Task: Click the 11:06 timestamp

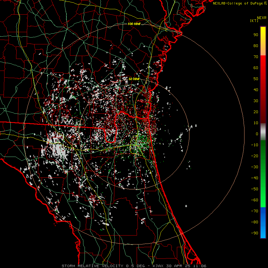Action: (x=200, y=266)
